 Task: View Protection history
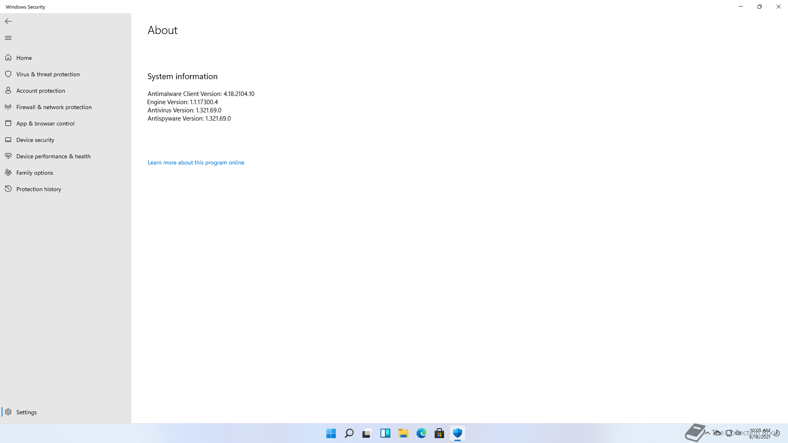pos(66,189)
